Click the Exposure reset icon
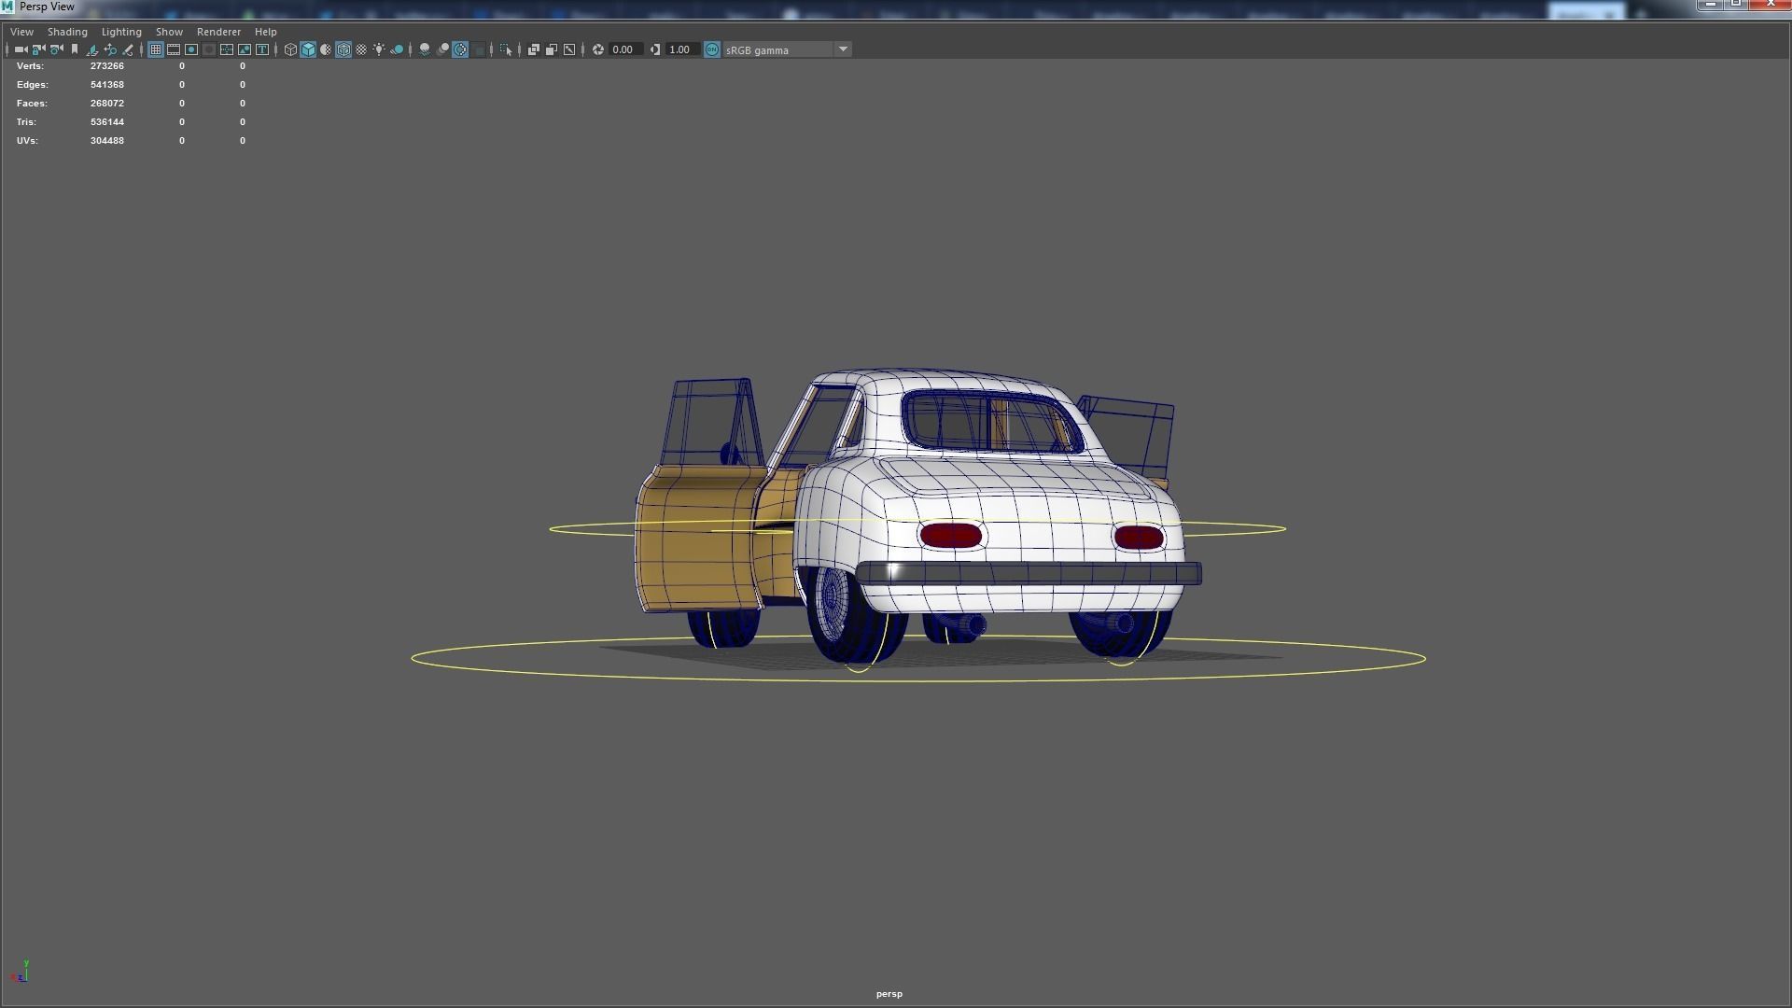Viewport: 1792px width, 1008px height. point(598,49)
